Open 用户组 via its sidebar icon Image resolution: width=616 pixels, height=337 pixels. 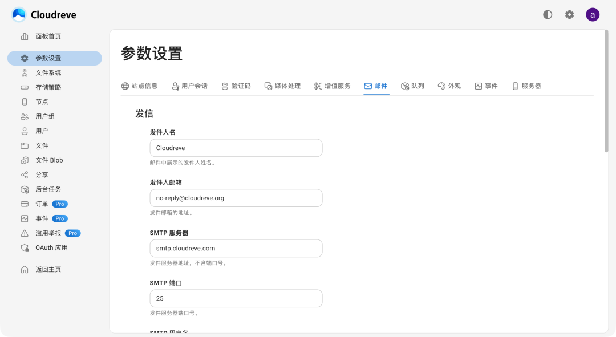[x=25, y=116]
